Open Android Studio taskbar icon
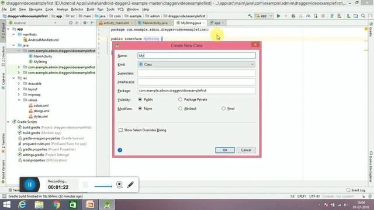Viewport: 374px width, 210px height. pyautogui.click(x=107, y=205)
